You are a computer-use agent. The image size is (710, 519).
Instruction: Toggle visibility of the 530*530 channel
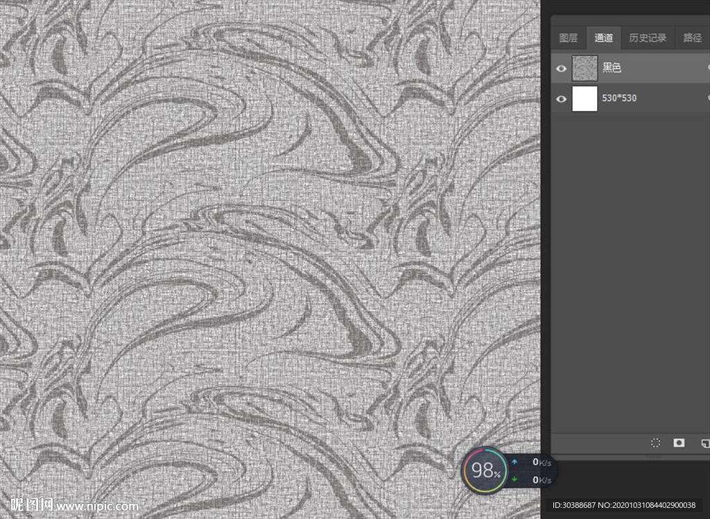coord(561,99)
